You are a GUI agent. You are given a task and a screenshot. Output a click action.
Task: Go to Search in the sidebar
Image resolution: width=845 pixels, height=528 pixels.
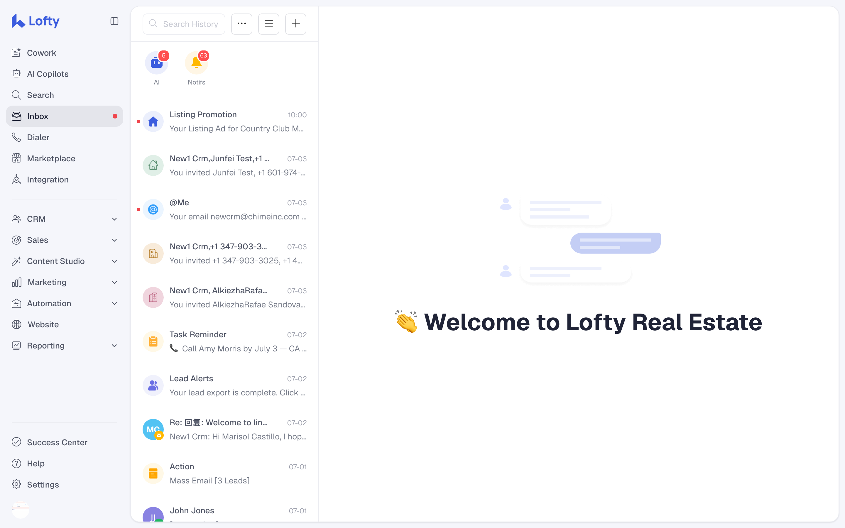click(x=65, y=95)
